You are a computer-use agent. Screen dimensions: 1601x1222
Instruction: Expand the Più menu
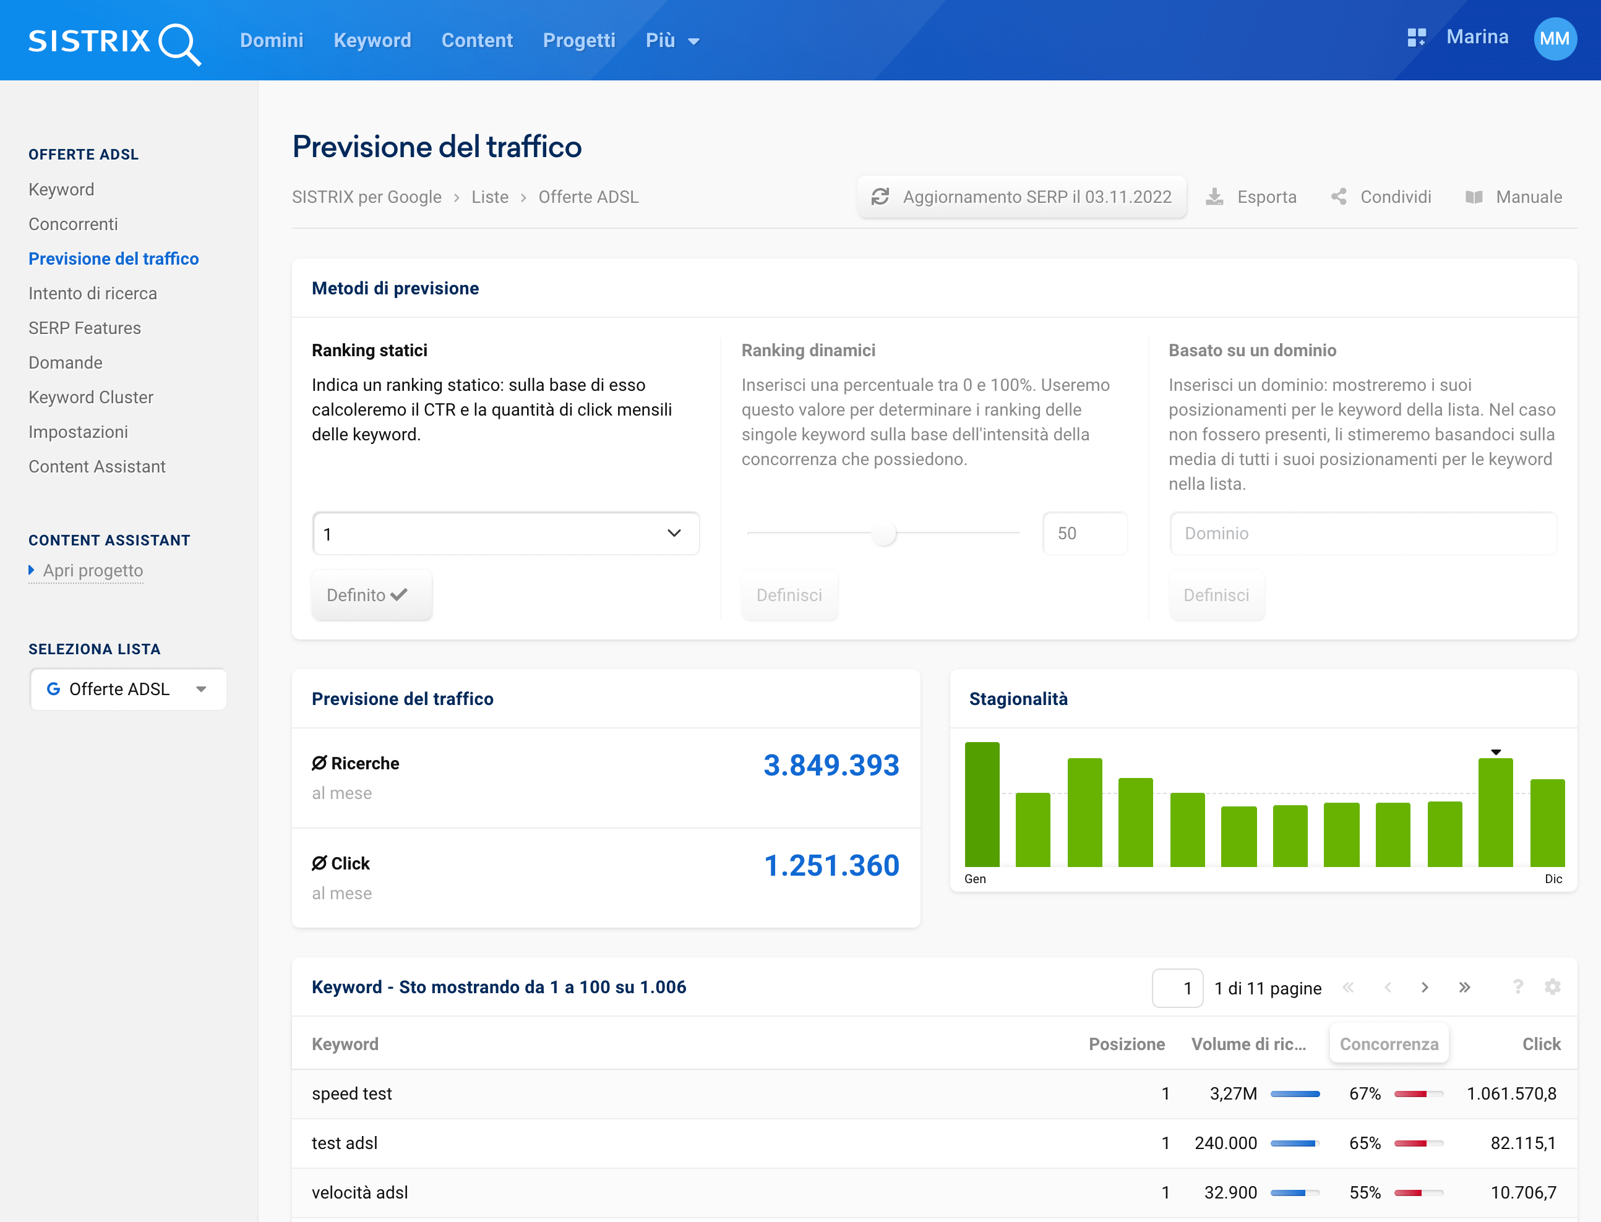tap(672, 41)
